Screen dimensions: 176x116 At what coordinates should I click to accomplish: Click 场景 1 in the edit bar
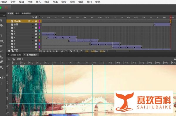point(20,59)
